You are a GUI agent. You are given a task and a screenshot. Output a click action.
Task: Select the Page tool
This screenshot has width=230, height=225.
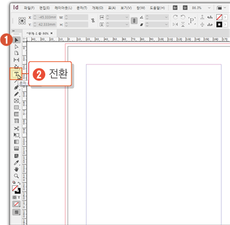coord(16,53)
